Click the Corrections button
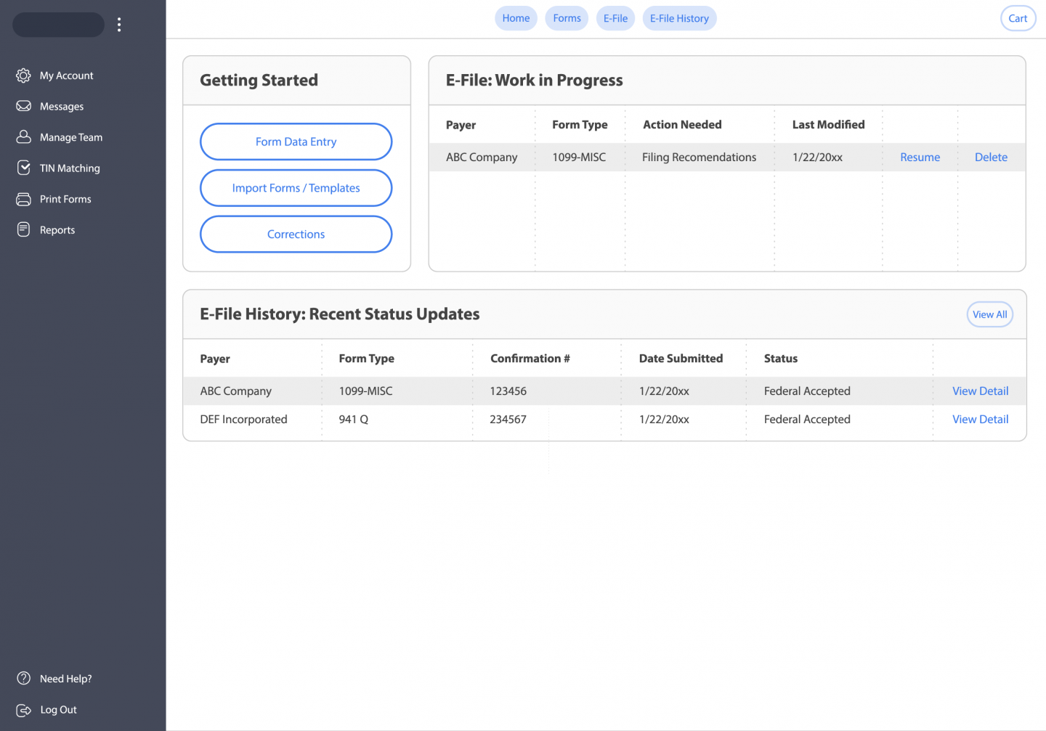Screen dimensions: 1046x731 point(296,234)
